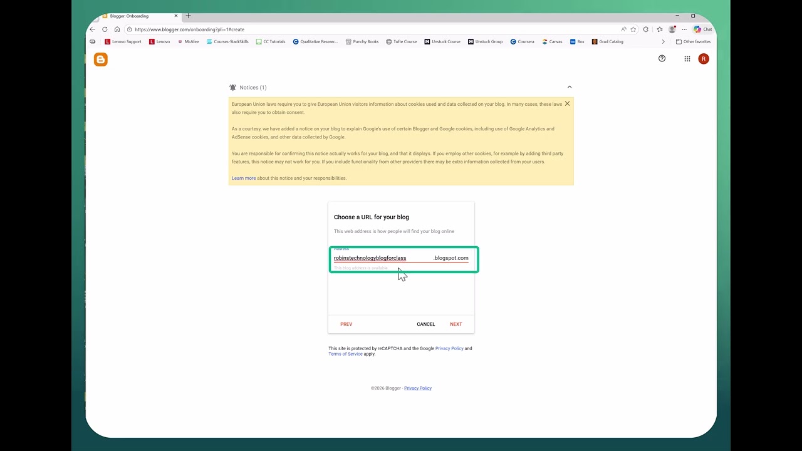Dismiss the EU cookies notice
This screenshot has width=802, height=451.
point(567,103)
